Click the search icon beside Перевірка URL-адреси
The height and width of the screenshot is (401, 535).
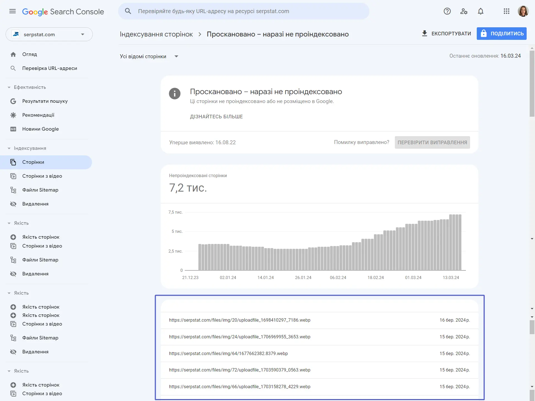pos(13,68)
